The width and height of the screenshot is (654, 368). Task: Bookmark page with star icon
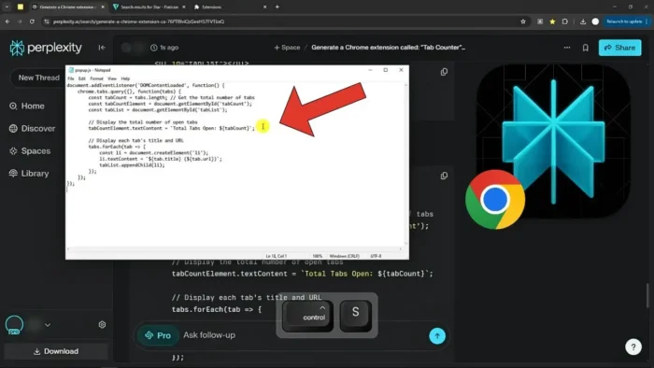tap(523, 21)
